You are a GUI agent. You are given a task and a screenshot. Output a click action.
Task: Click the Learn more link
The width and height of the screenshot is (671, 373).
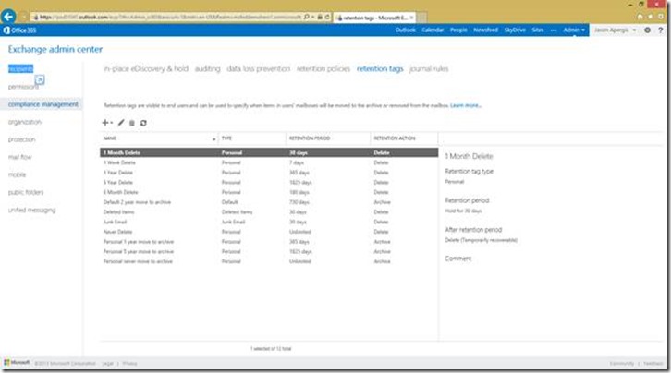466,105
